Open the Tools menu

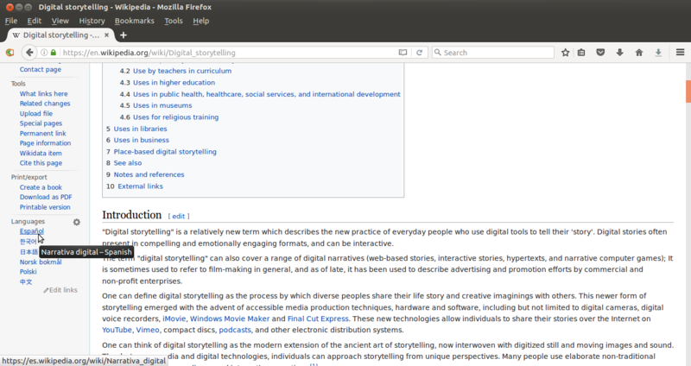174,21
